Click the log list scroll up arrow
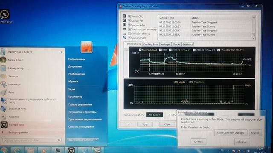 point(254,17)
